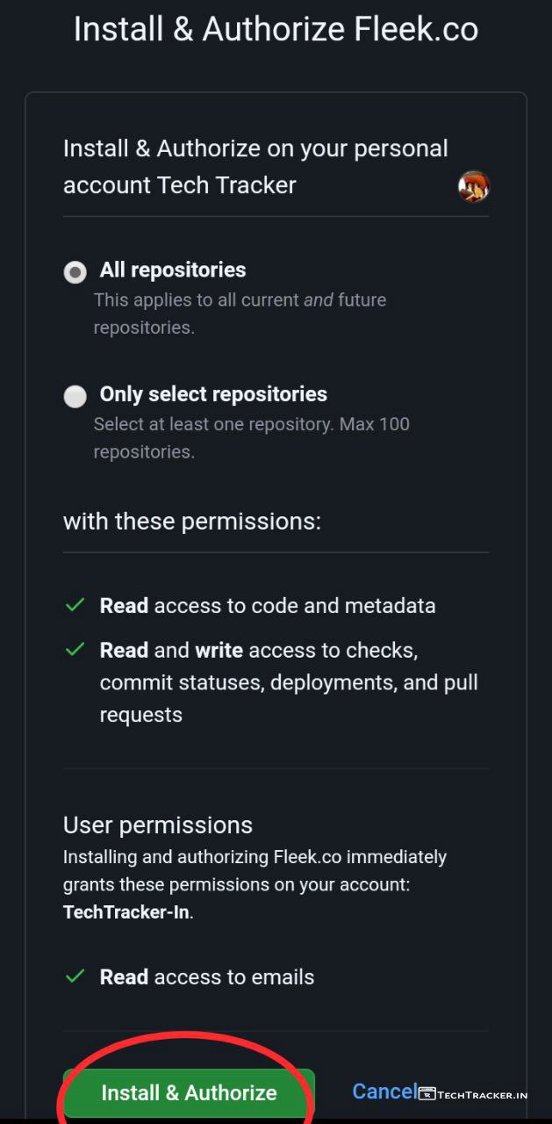This screenshot has height=1124, width=552.
Task: Click "Read access to code and metadata" text
Action: pos(268,606)
